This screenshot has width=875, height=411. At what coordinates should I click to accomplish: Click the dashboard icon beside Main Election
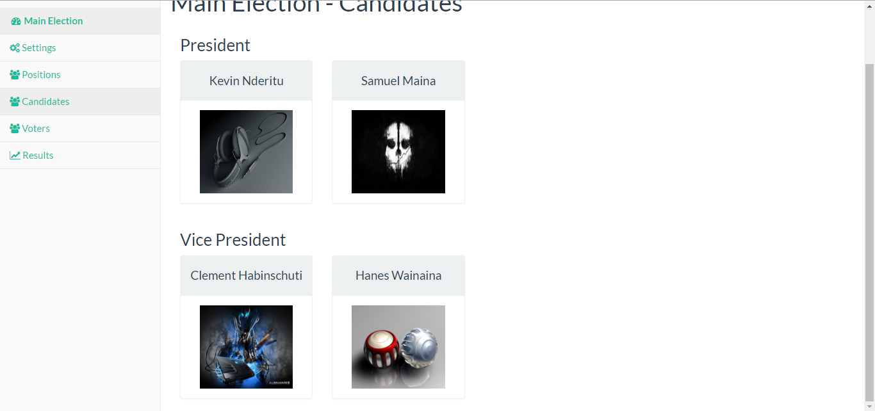coord(16,21)
